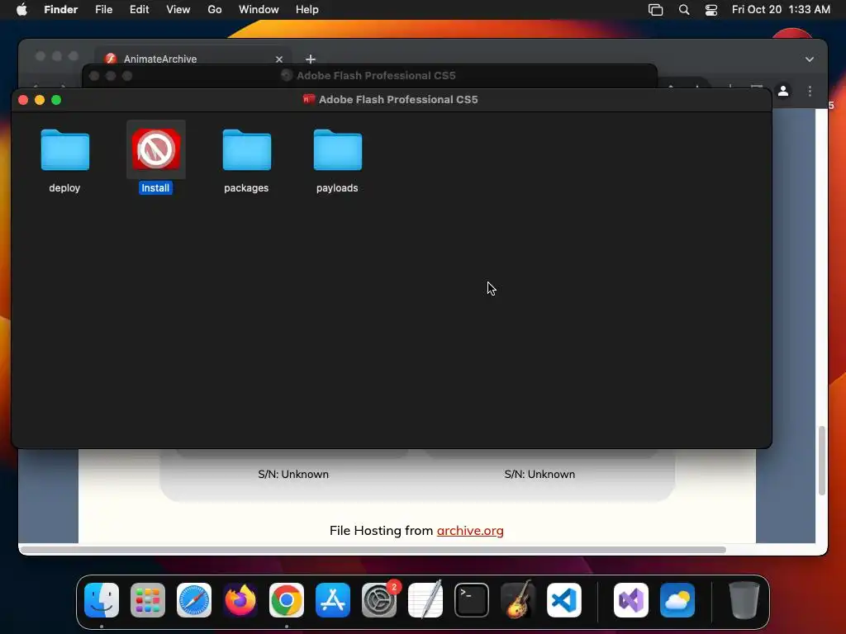The width and height of the screenshot is (846, 634).
Task: Open the Window menu
Action: pyautogui.click(x=259, y=10)
